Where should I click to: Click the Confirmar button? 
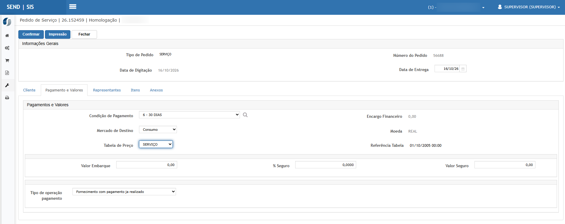(x=31, y=34)
